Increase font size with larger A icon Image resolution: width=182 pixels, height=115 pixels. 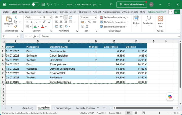pos(45,22)
